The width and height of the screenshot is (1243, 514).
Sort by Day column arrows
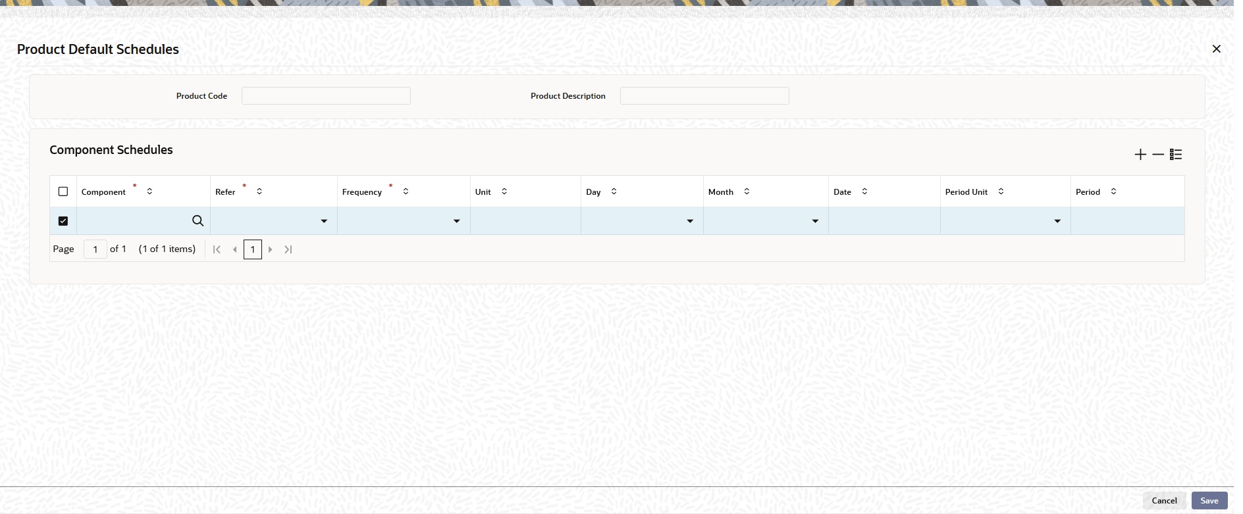[x=614, y=192]
